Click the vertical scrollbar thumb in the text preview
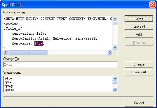The image size is (157, 108). click(115, 23)
